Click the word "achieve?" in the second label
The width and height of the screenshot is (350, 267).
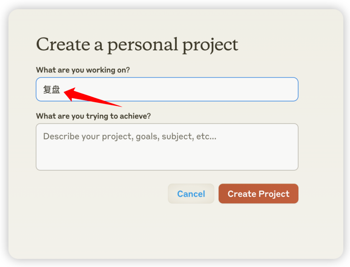click(x=135, y=116)
